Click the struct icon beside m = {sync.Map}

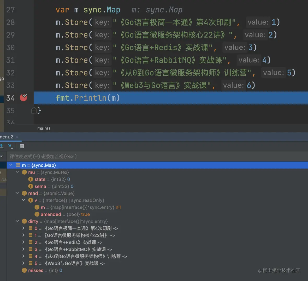18,165
